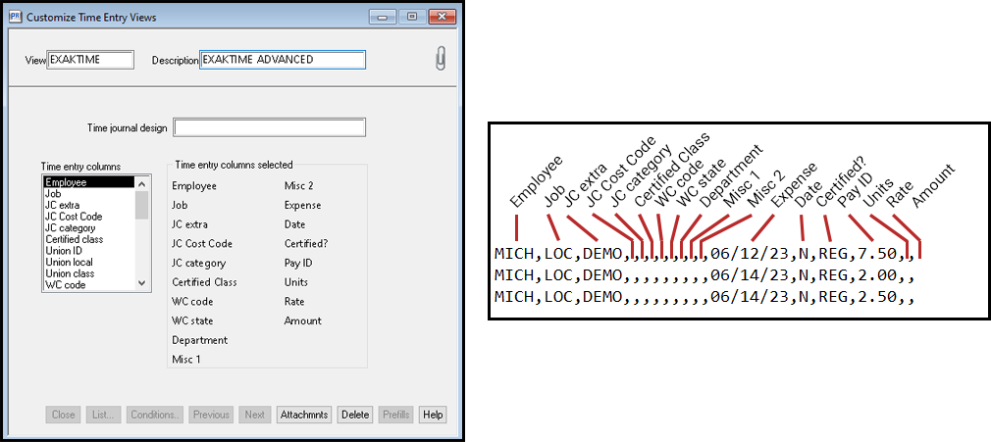Click the Delete button
This screenshot has height=442, width=991.
355,415
